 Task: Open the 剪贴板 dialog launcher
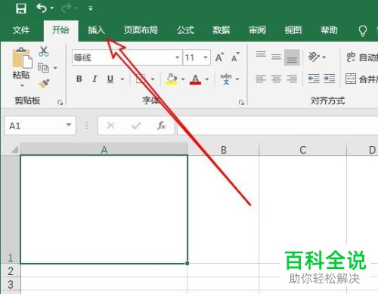coord(60,102)
